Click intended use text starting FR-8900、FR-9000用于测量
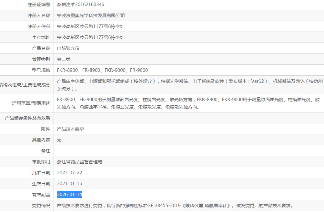Screen dimensions: 324x212 tap(188, 103)
